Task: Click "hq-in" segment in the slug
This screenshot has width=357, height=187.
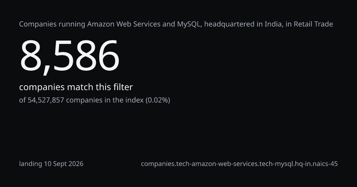Action: [301, 164]
